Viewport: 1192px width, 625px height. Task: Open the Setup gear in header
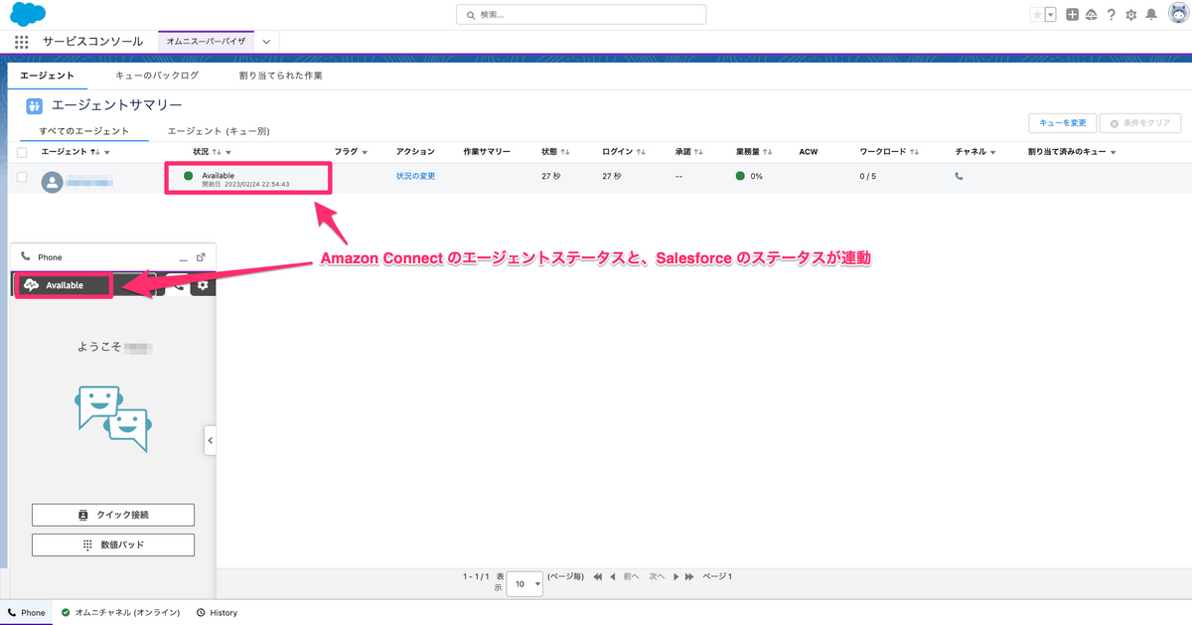coord(1130,14)
